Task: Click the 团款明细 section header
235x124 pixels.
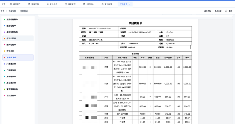Action: tap(135, 54)
